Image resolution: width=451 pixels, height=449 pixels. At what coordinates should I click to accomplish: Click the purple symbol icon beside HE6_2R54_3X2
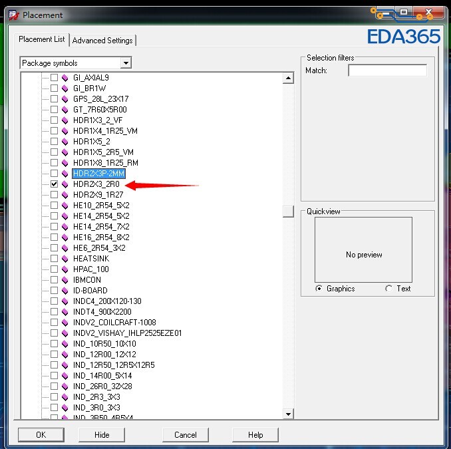point(65,248)
